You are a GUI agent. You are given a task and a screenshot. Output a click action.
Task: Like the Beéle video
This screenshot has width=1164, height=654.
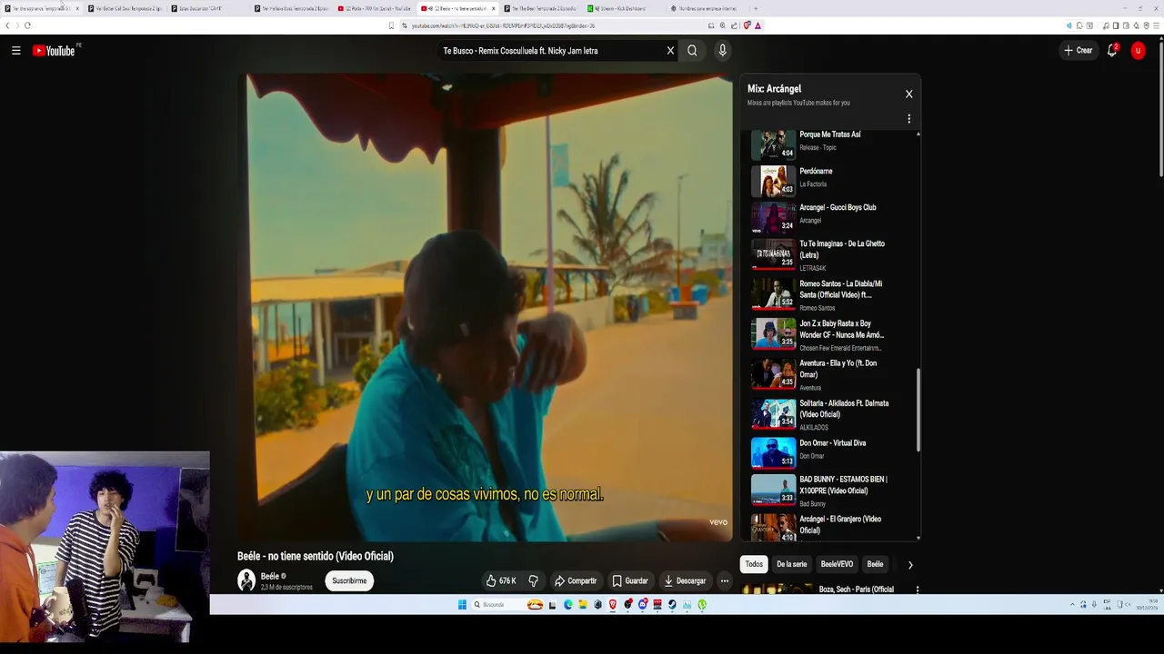[x=501, y=580]
